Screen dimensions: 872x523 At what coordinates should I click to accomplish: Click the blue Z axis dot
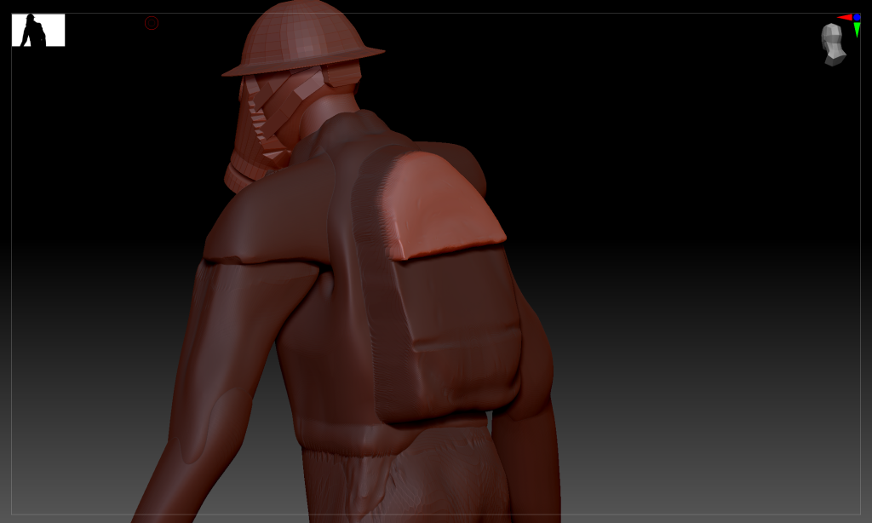pos(857,17)
